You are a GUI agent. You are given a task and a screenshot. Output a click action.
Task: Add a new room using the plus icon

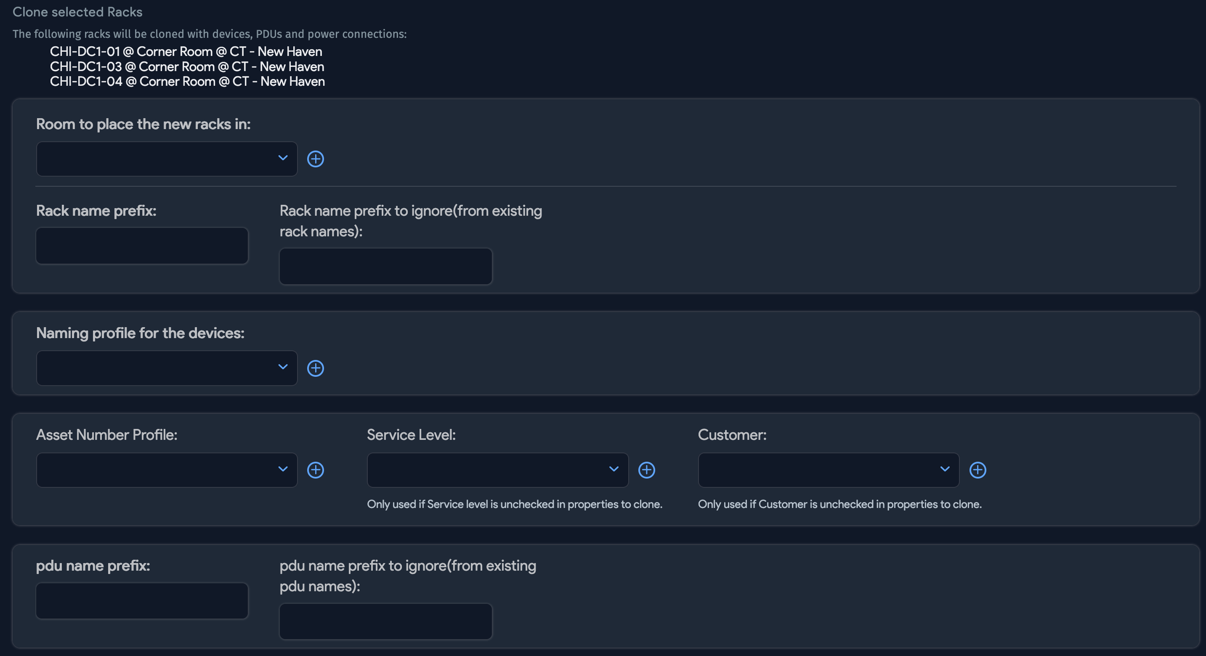[316, 159]
